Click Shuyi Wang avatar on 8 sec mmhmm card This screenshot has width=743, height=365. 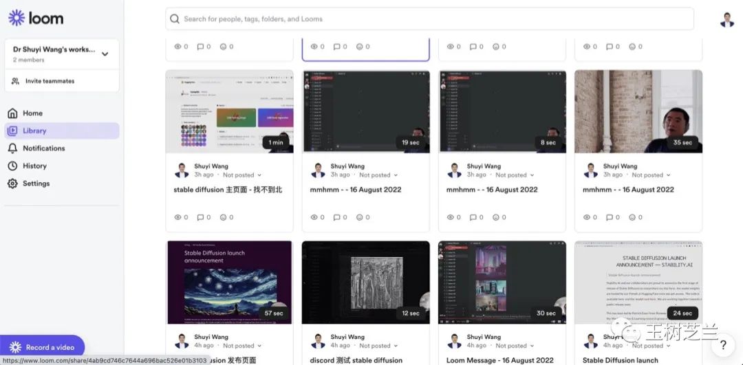(x=455, y=170)
